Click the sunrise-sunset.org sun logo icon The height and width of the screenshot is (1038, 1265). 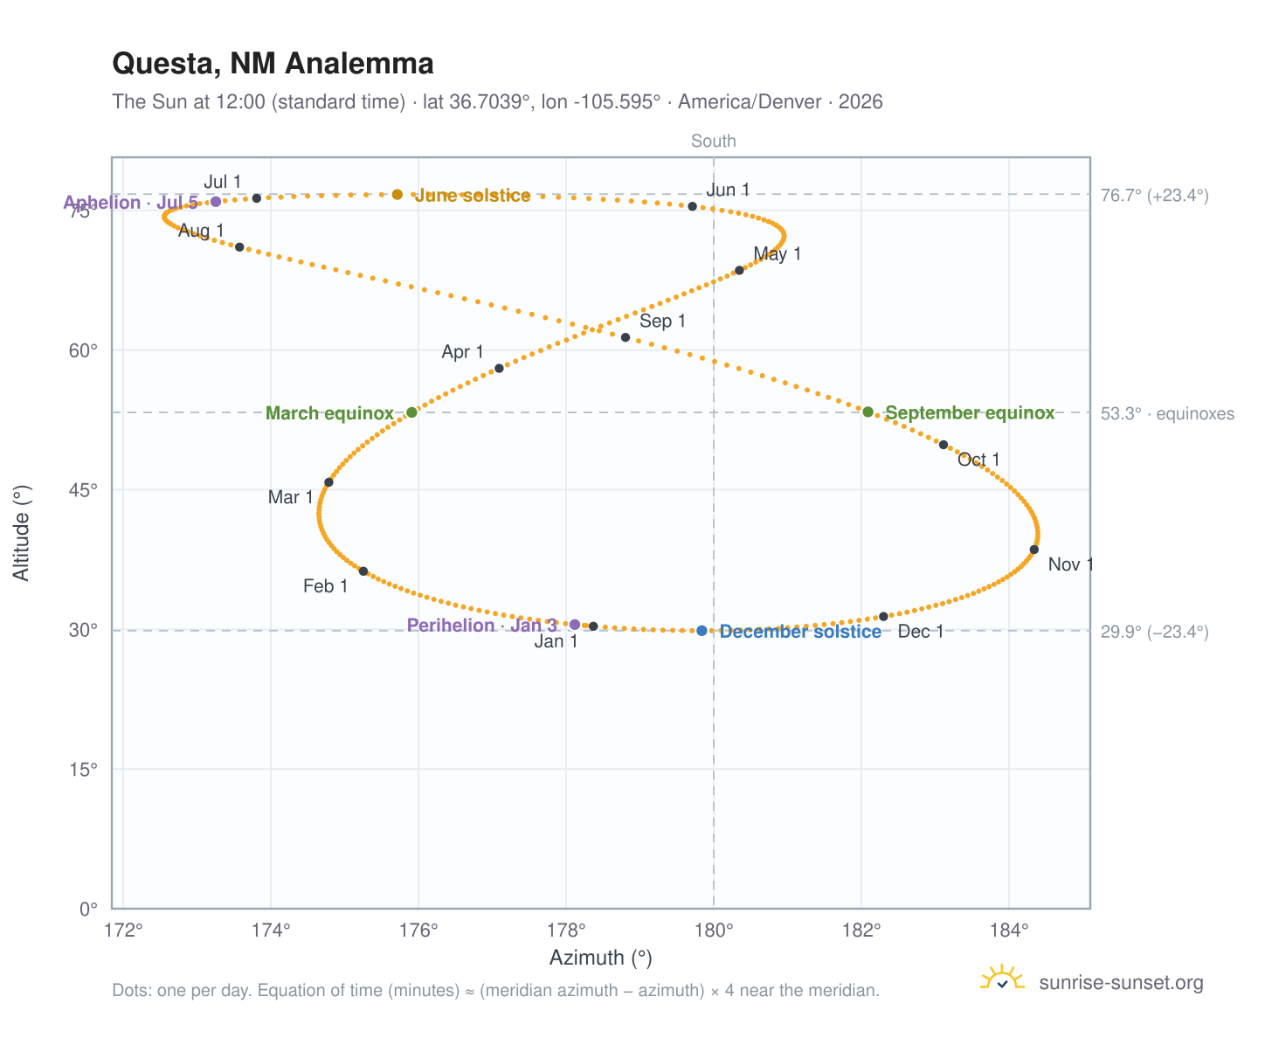[x=1002, y=979]
